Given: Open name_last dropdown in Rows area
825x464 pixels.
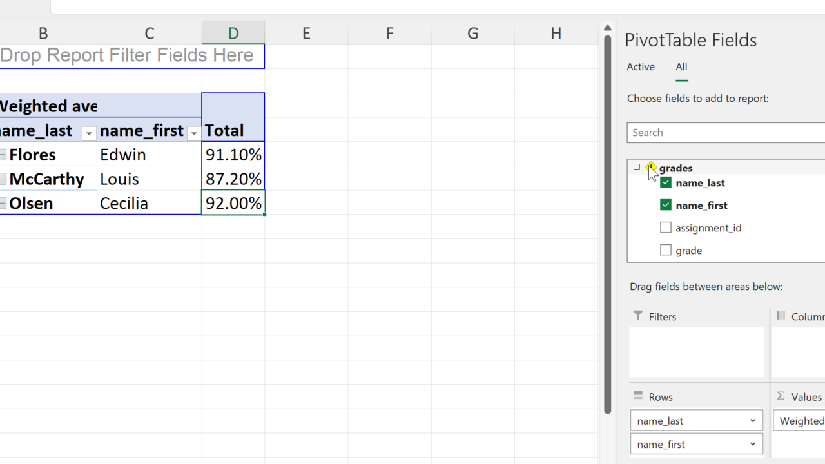Looking at the screenshot, I should pos(753,421).
